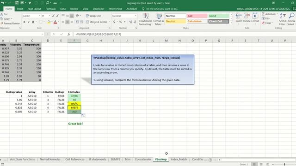Decrease font size with the small A

pos(57,16)
